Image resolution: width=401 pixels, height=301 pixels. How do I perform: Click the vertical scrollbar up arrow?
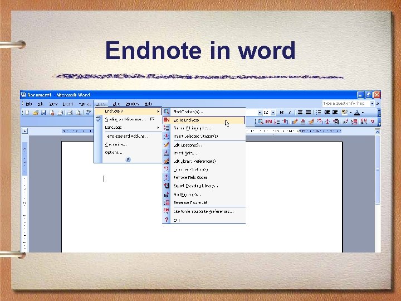click(378, 132)
